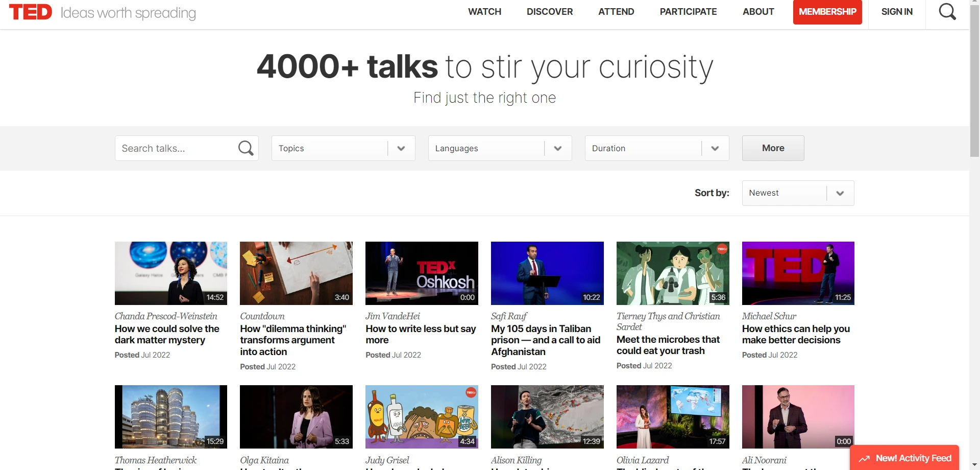Click SIGN IN link
The height and width of the screenshot is (470, 980).
897,12
